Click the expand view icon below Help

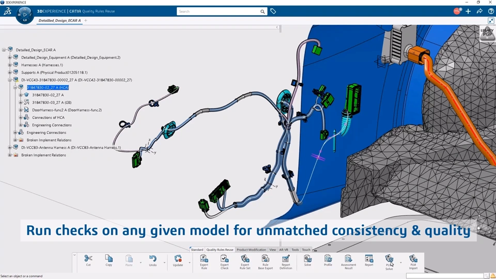[x=491, y=21]
